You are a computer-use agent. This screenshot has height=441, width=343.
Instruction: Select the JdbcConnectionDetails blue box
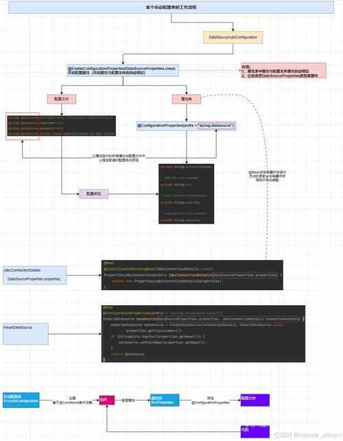click(x=34, y=275)
